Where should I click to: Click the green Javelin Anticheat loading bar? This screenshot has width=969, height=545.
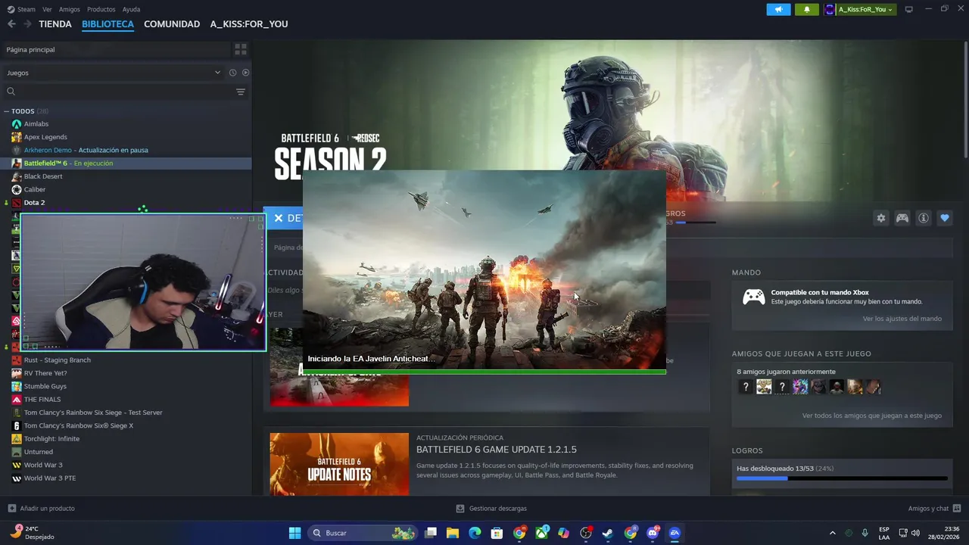pos(484,372)
